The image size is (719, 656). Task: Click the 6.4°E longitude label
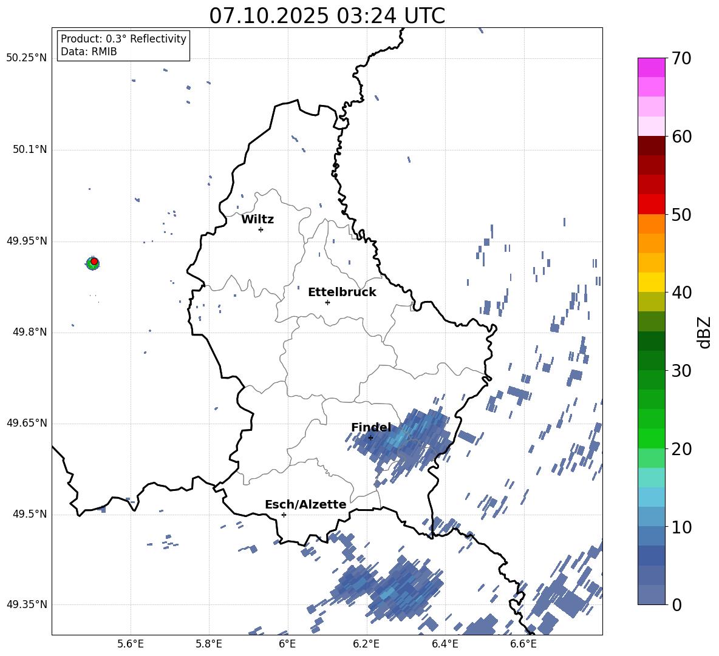coord(445,644)
